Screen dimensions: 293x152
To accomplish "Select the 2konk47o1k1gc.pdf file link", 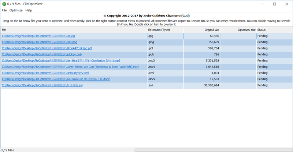I will click(x=47, y=48).
